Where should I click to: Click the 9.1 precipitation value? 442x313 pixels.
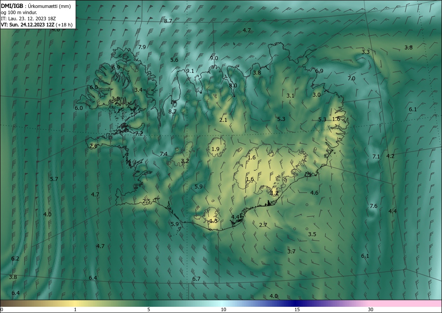coord(190,71)
